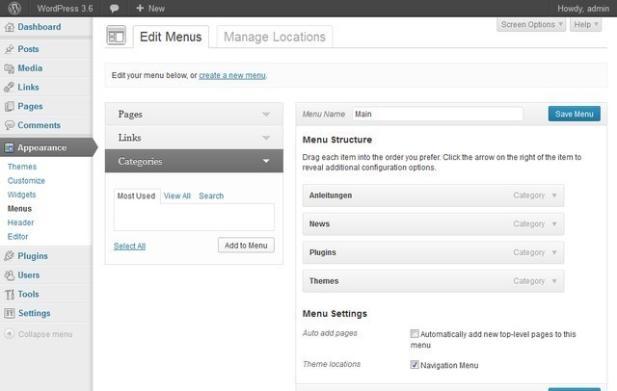
Task: Click the create a new menu link
Action: (232, 75)
